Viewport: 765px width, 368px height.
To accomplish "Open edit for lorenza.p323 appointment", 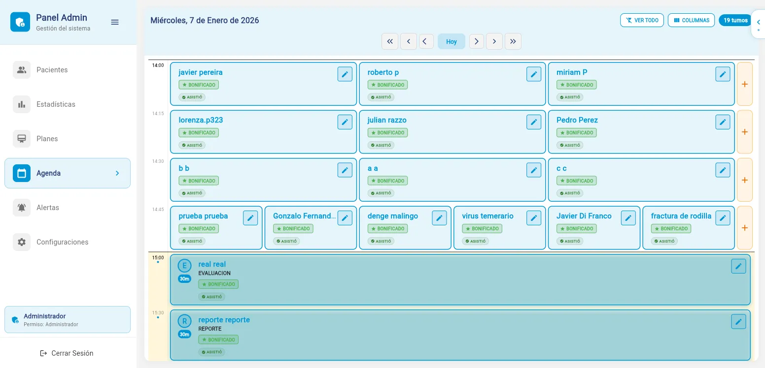I will click(345, 122).
